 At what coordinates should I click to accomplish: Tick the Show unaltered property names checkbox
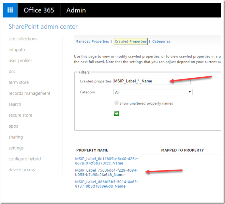click(x=116, y=103)
